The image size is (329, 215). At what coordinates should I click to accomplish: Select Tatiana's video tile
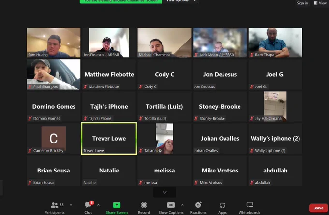(x=164, y=138)
